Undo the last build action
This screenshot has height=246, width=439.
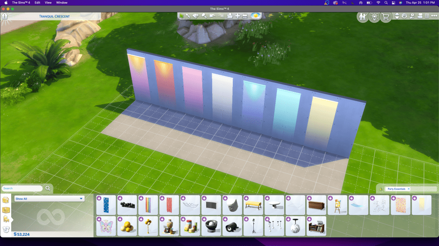pyautogui.click(x=212, y=16)
